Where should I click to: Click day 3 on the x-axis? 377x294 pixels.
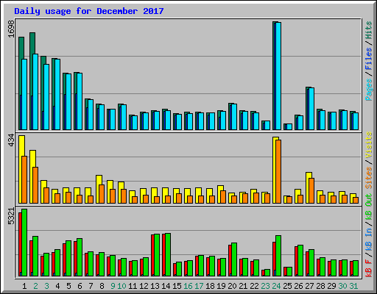pyautogui.click(x=46, y=286)
